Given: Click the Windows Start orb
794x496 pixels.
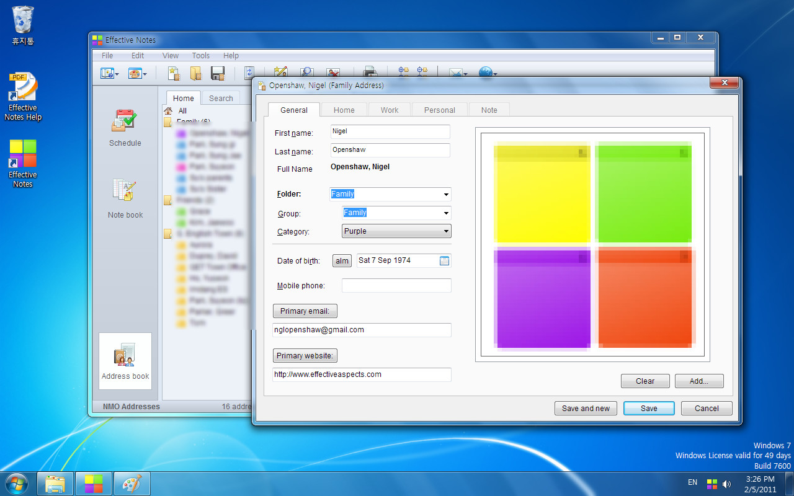Looking at the screenshot, I should tap(17, 483).
